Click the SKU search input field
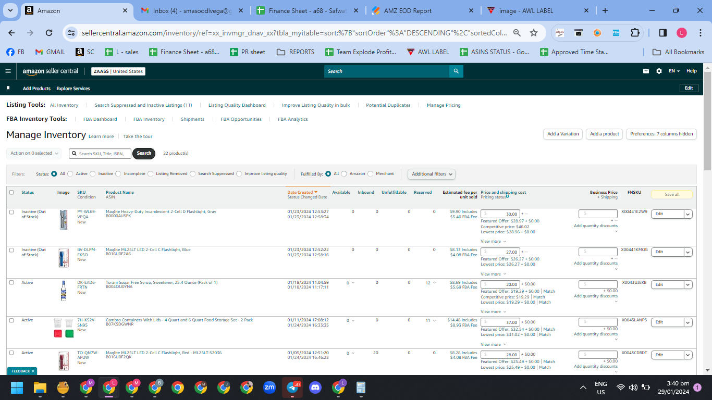This screenshot has height=400, width=712. pyautogui.click(x=100, y=154)
